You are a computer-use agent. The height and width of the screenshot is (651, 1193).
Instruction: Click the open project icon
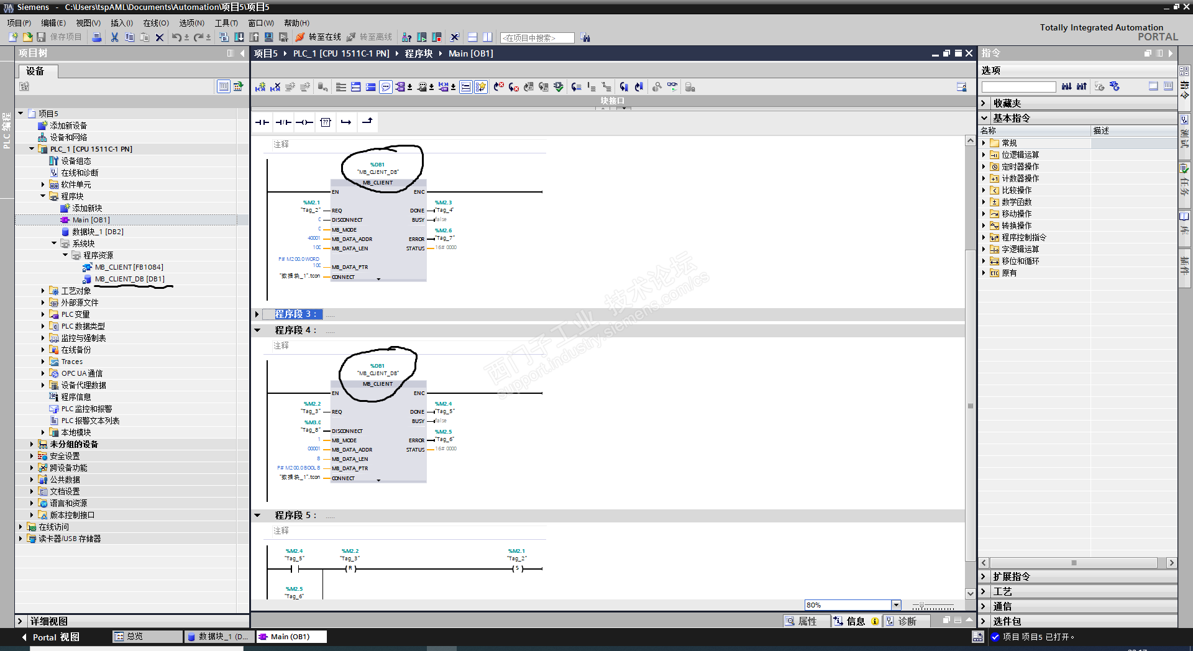coord(27,37)
